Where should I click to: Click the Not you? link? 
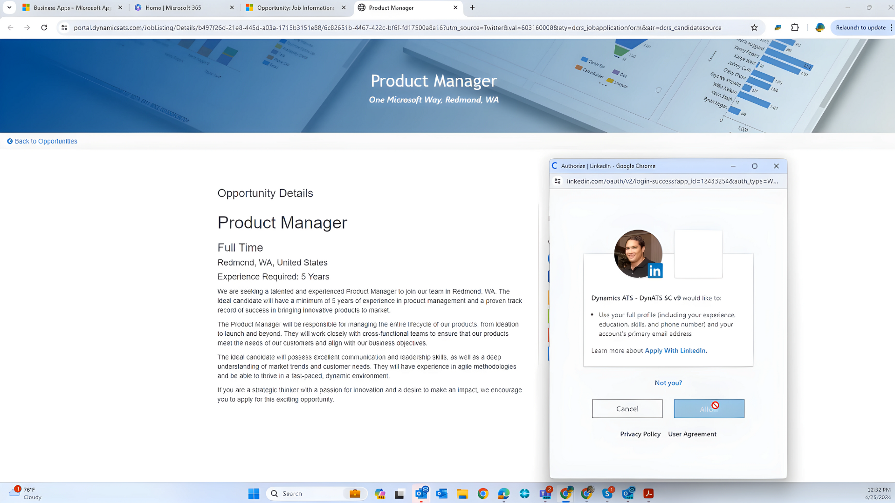click(668, 383)
